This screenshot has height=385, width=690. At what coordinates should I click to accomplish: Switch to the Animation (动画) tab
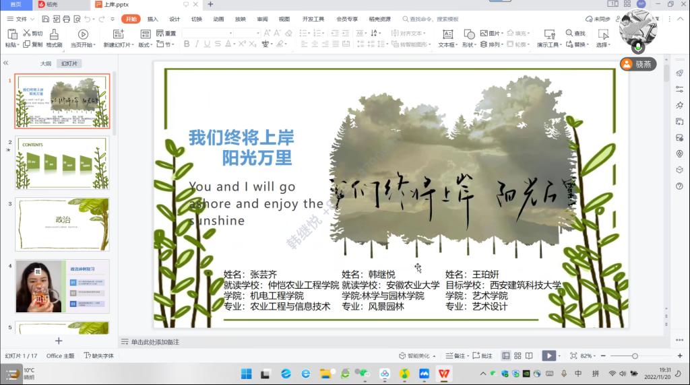pos(218,20)
